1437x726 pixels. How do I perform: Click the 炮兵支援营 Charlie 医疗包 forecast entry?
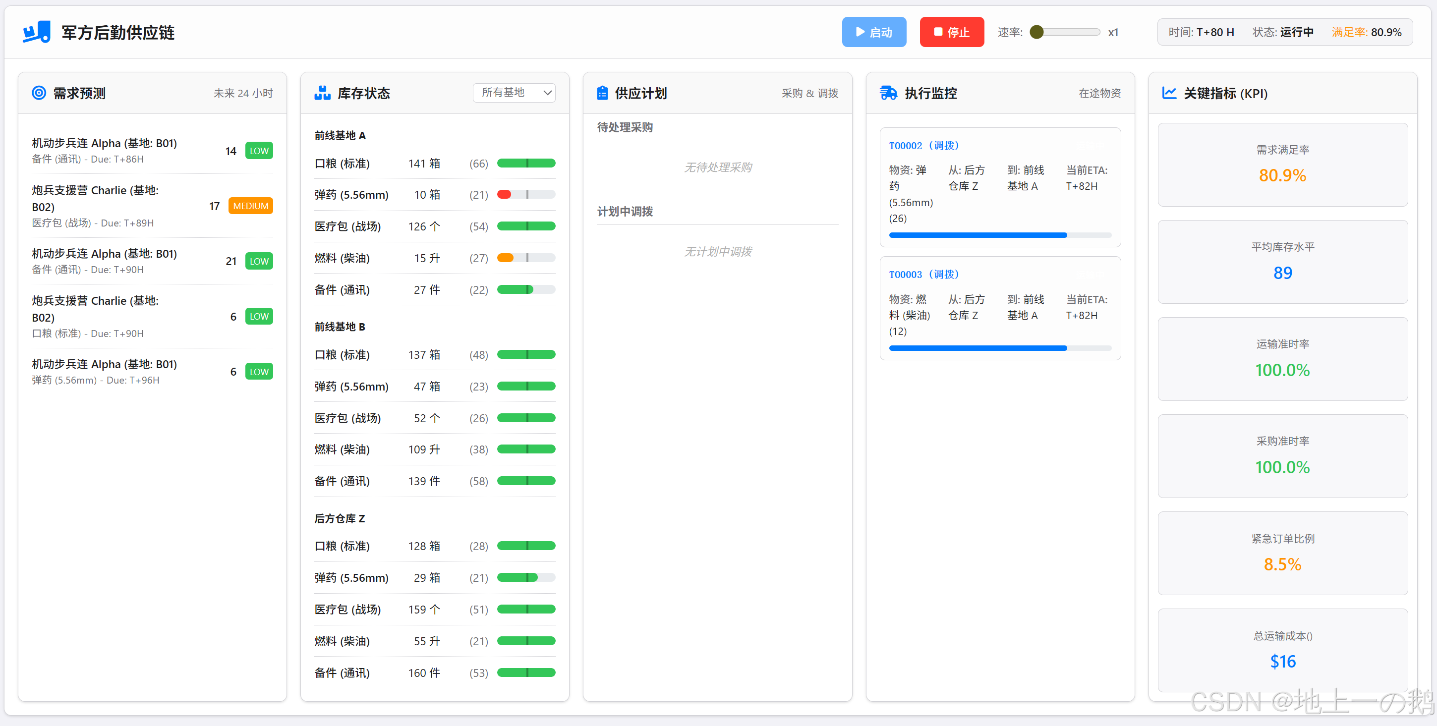[x=152, y=206]
